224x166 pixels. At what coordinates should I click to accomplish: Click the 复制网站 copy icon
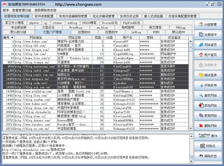pyautogui.click(x=201, y=115)
